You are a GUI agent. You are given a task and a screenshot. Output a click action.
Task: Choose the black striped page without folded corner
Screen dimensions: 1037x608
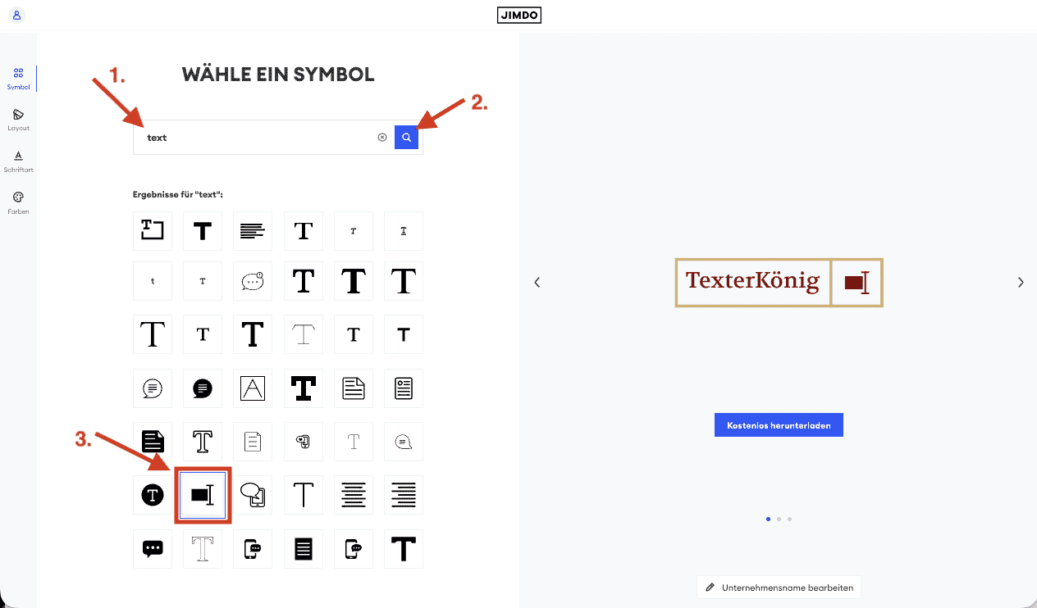(x=304, y=549)
